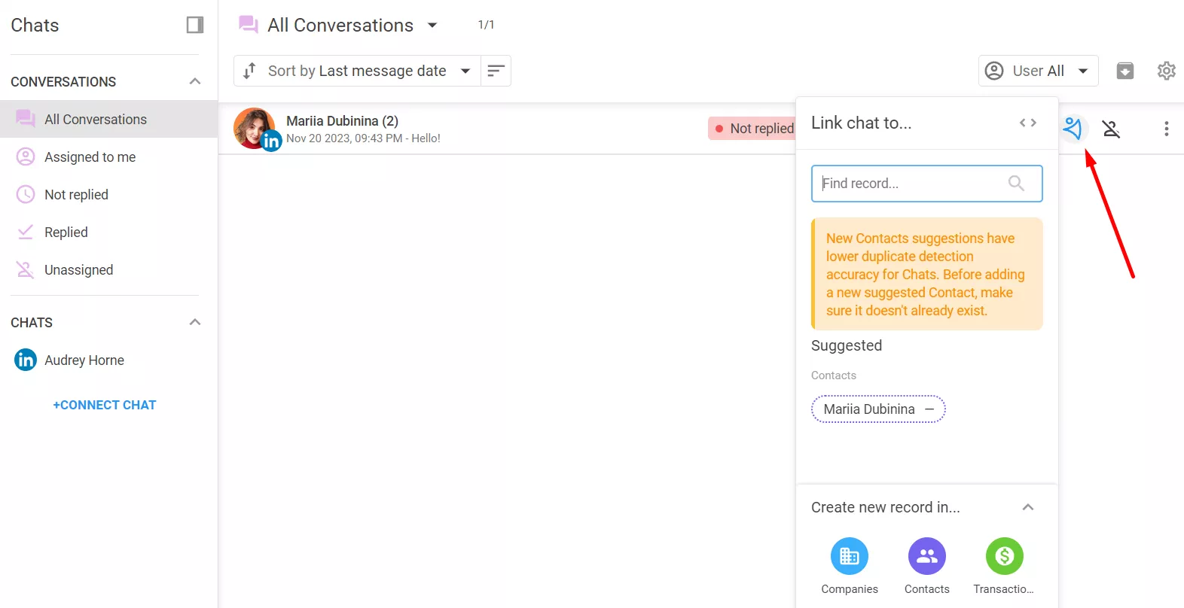Select suggested contact Mariia Dubinina chip

point(878,409)
